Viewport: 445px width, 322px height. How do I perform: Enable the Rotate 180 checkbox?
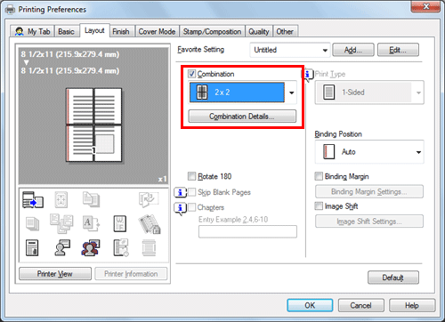(x=191, y=176)
